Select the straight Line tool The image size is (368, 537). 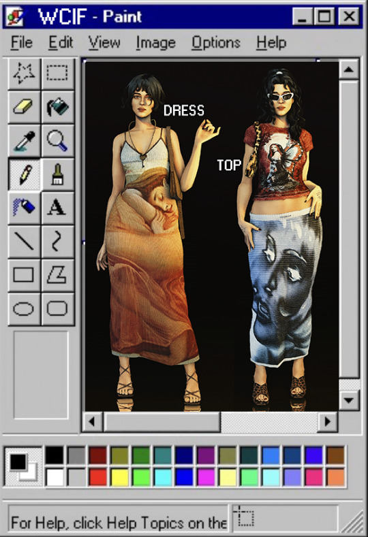[x=24, y=241]
